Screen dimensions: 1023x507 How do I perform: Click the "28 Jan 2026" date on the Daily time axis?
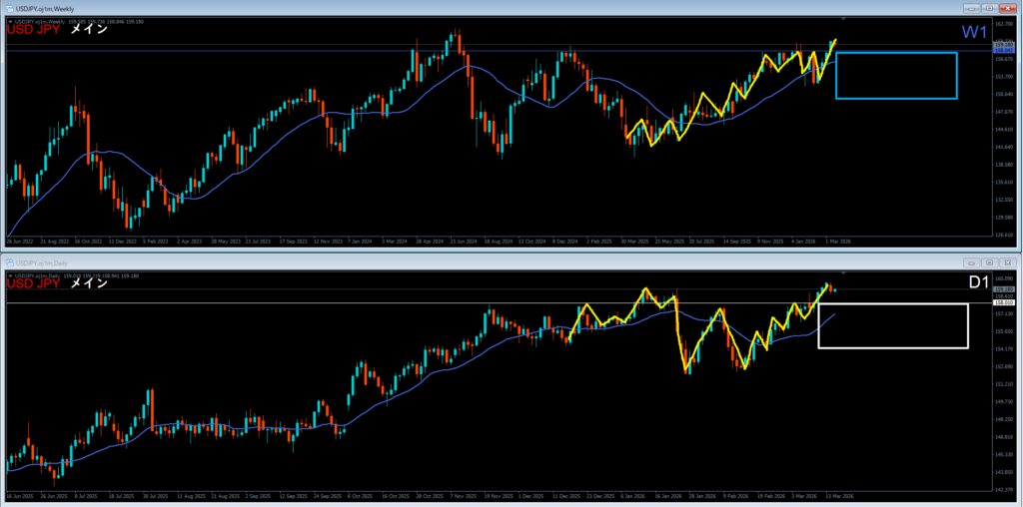pyautogui.click(x=700, y=496)
